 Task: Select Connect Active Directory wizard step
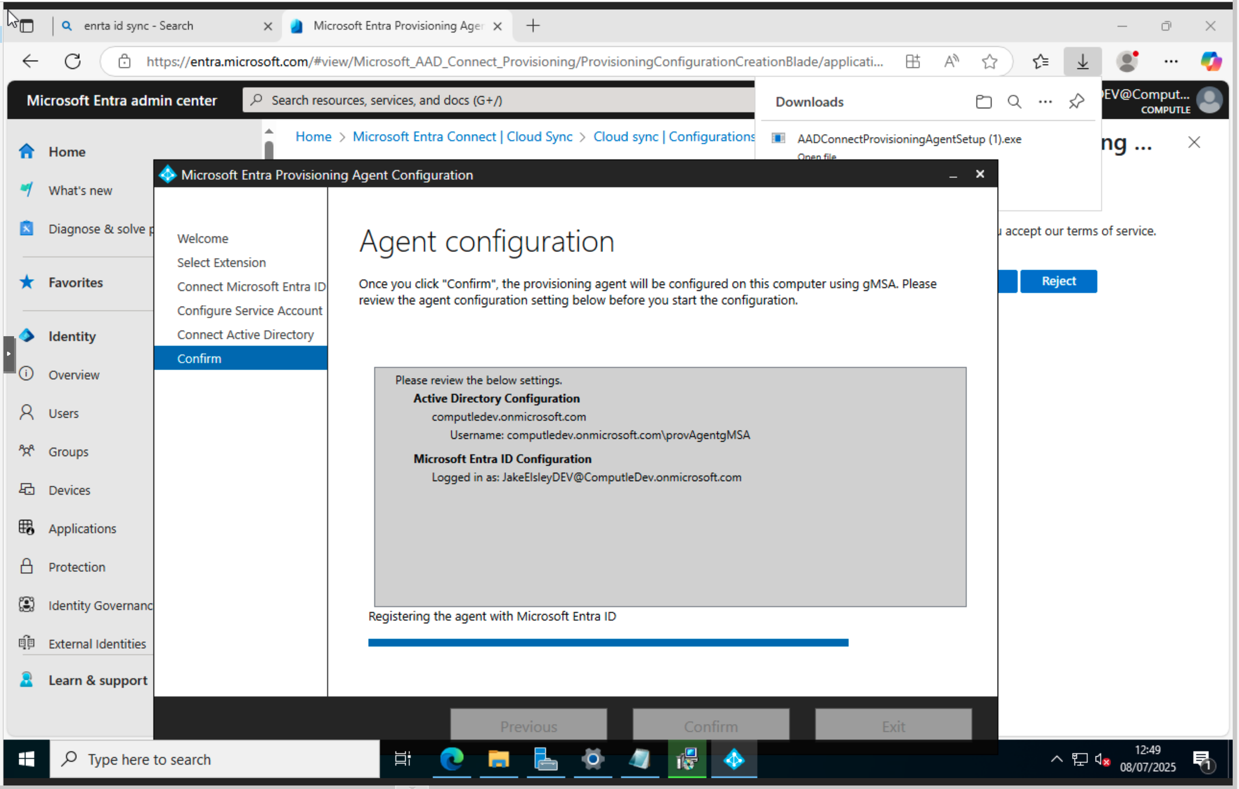coord(245,334)
